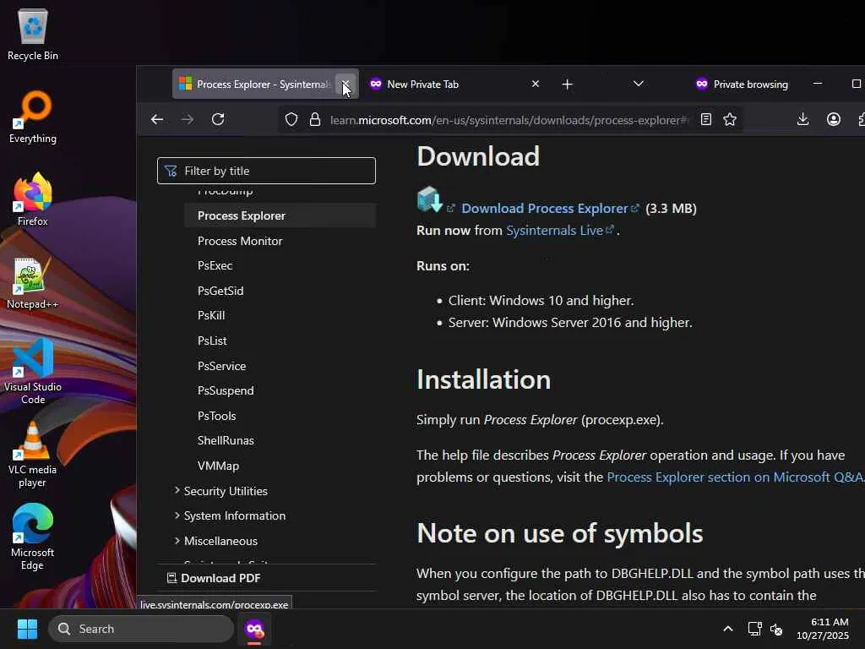Click Download Process Explorer link
This screenshot has width=865, height=649.
pos(545,208)
